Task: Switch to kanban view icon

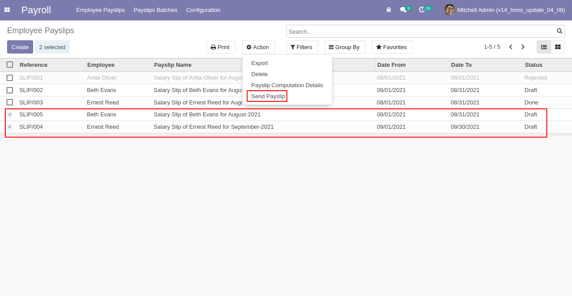Action: [x=558, y=47]
